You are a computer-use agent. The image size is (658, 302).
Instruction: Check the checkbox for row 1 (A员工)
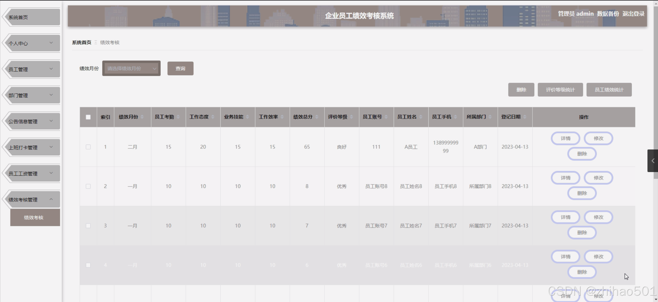[88, 147]
